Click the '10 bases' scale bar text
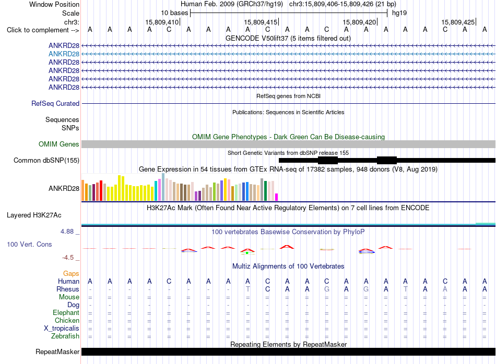Screen dimensions: 496x364 [x=174, y=13]
